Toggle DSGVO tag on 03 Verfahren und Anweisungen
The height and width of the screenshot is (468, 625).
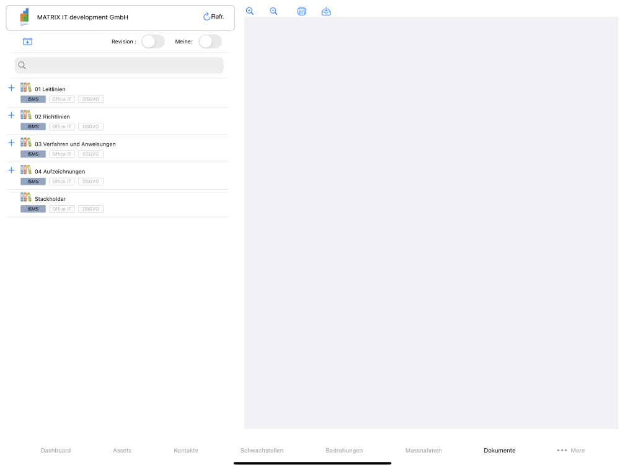91,154
